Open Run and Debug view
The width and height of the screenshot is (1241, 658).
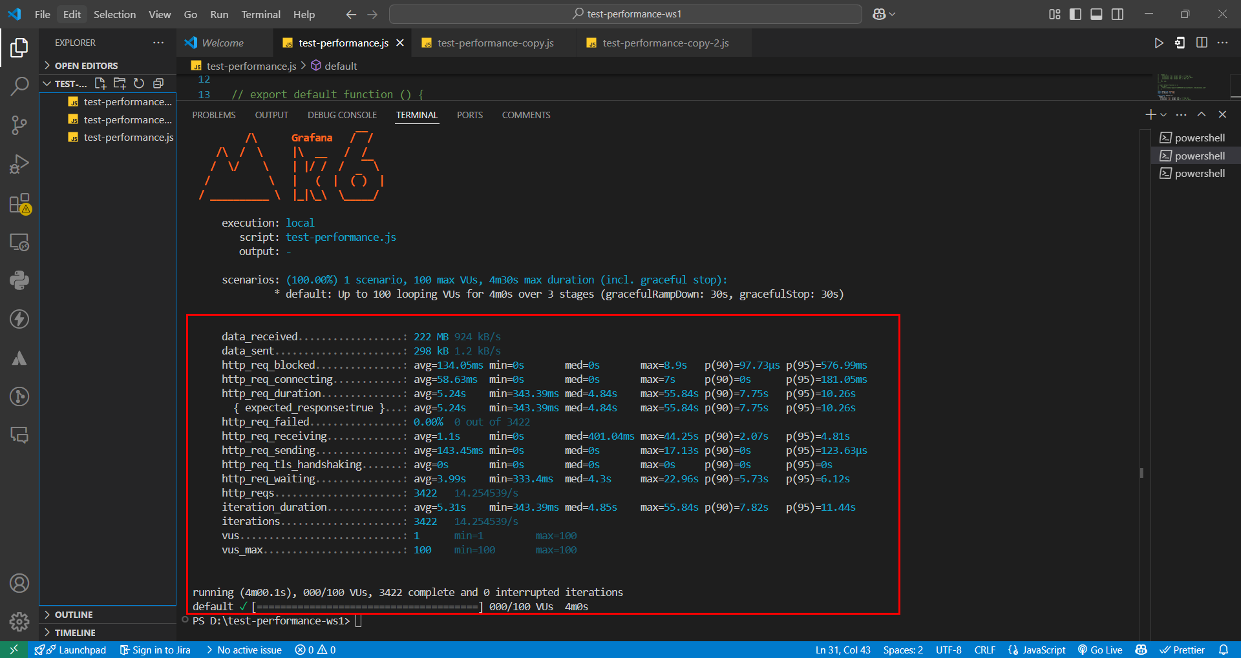pos(19,164)
